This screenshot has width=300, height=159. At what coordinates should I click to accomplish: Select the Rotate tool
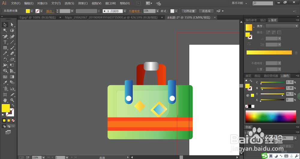pyautogui.click(x=5, y=59)
